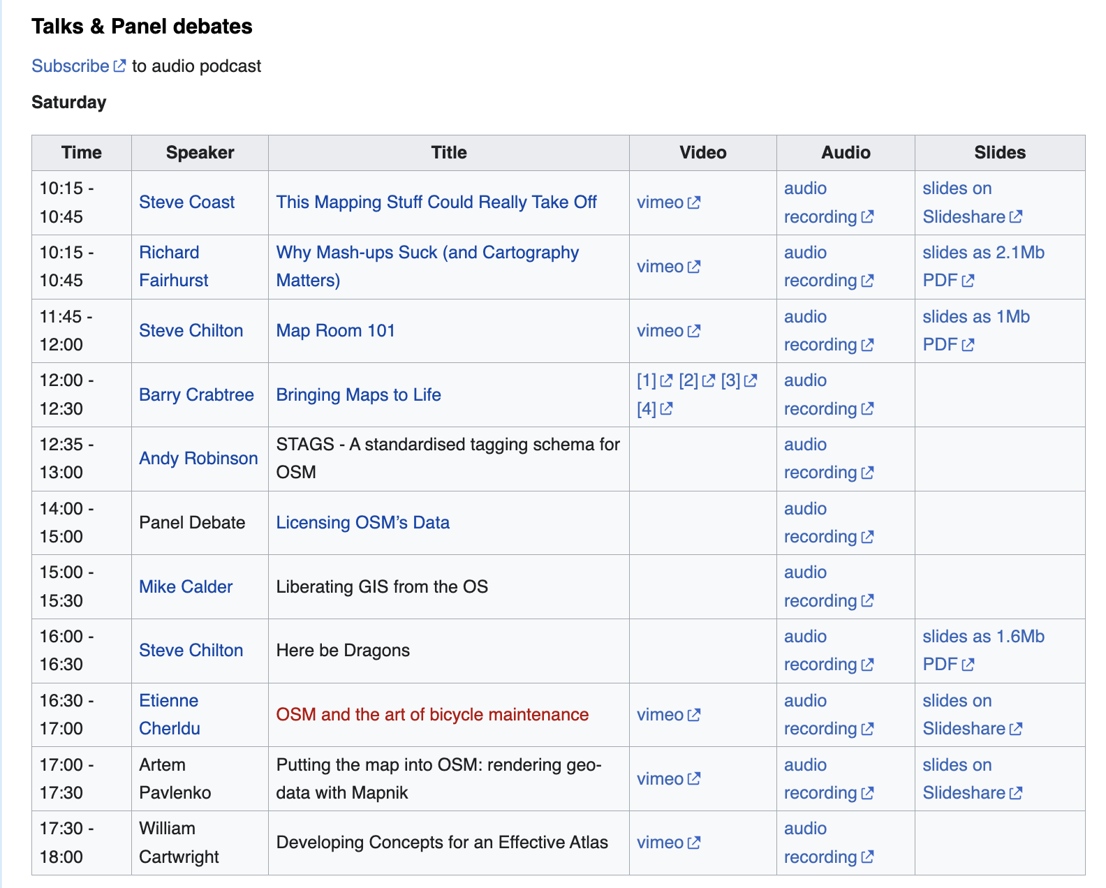Open 1.6Mb PDF slides link

coord(983,651)
